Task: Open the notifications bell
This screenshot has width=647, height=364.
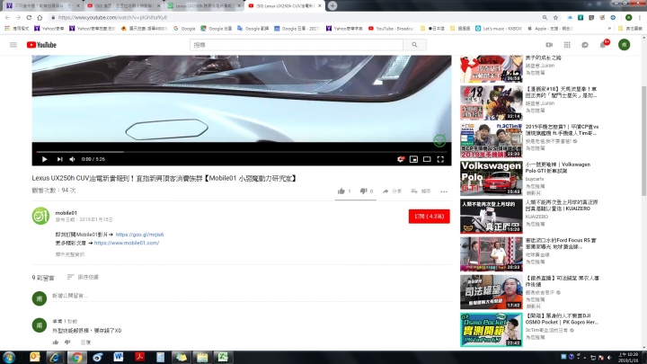Action: click(603, 45)
